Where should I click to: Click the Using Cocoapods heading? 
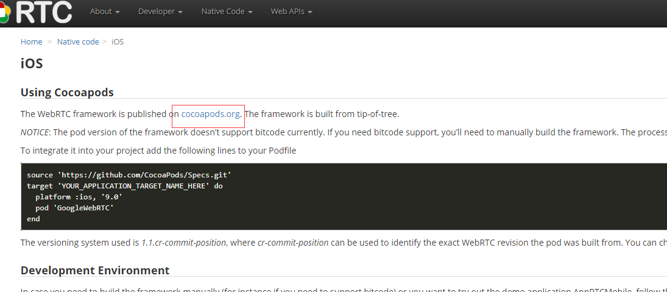click(x=67, y=93)
